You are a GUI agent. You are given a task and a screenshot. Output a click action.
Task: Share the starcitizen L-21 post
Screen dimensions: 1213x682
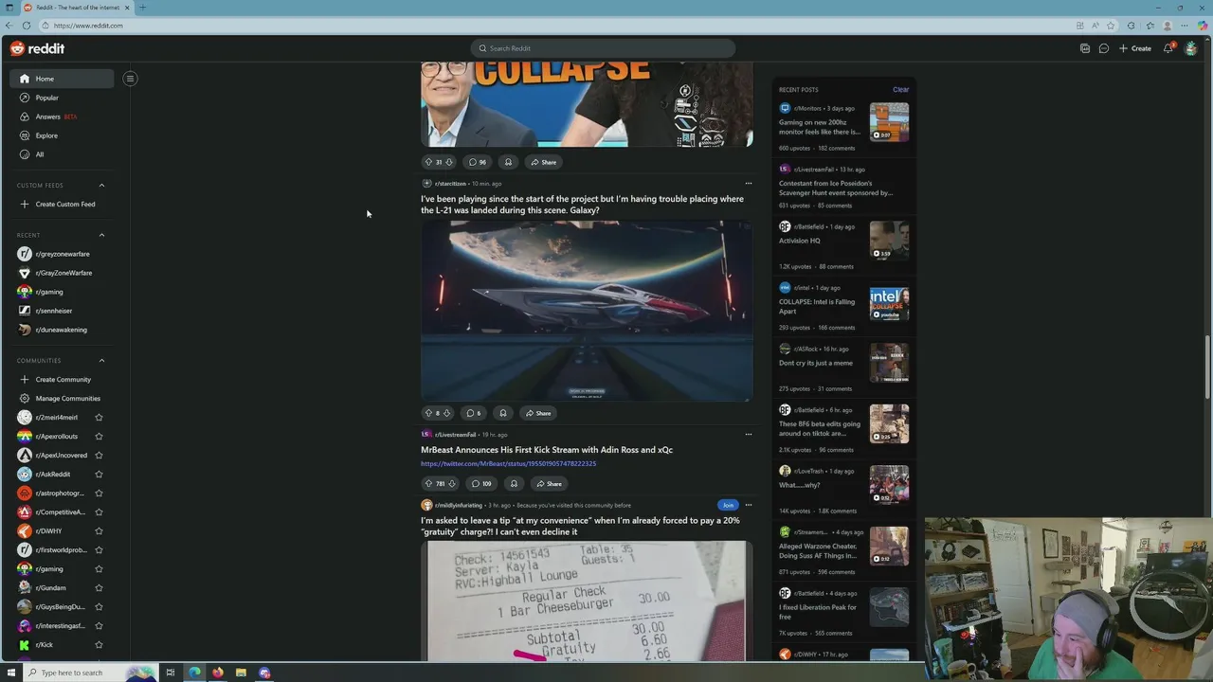pyautogui.click(x=539, y=413)
